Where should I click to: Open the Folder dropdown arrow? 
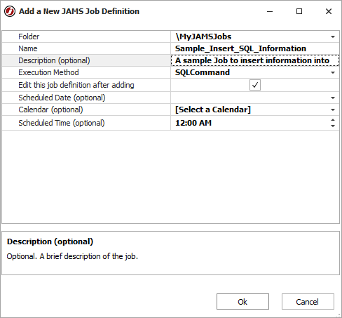tap(333, 37)
